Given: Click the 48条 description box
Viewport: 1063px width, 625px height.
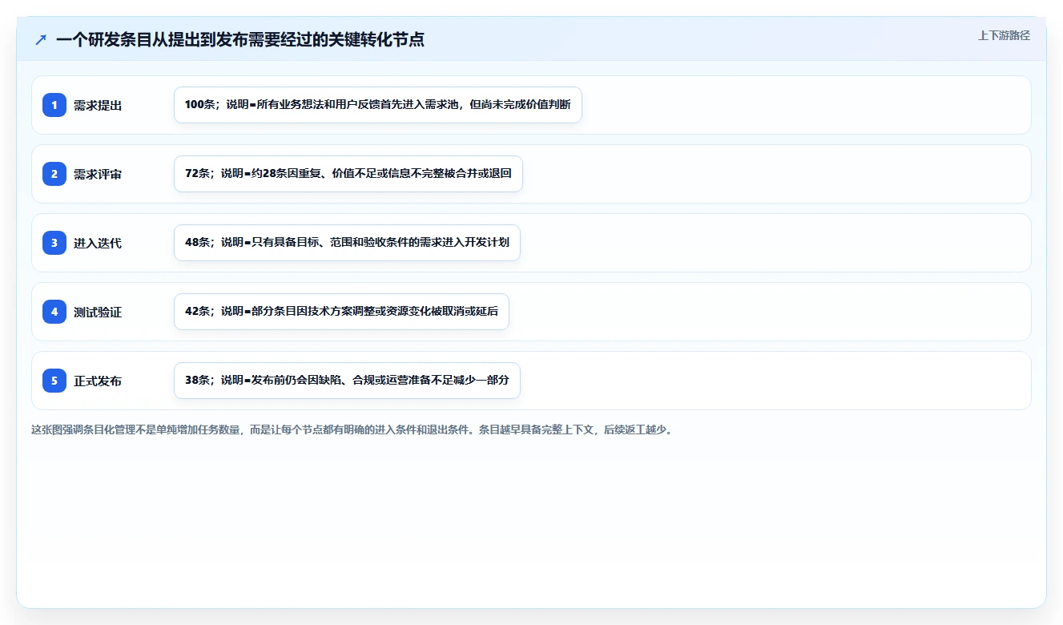Looking at the screenshot, I should [347, 243].
